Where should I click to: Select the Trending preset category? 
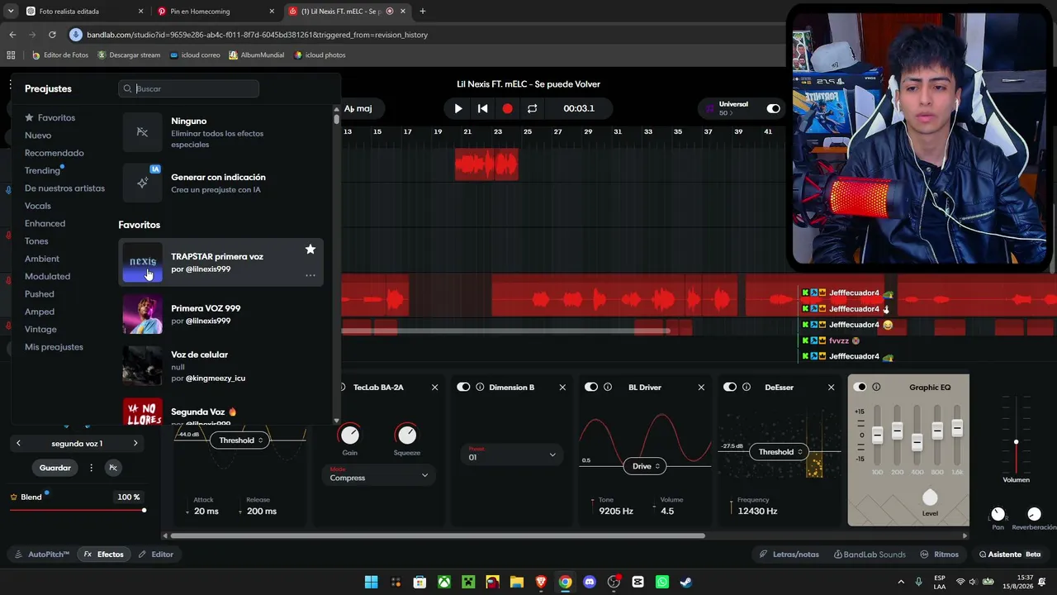tap(42, 171)
